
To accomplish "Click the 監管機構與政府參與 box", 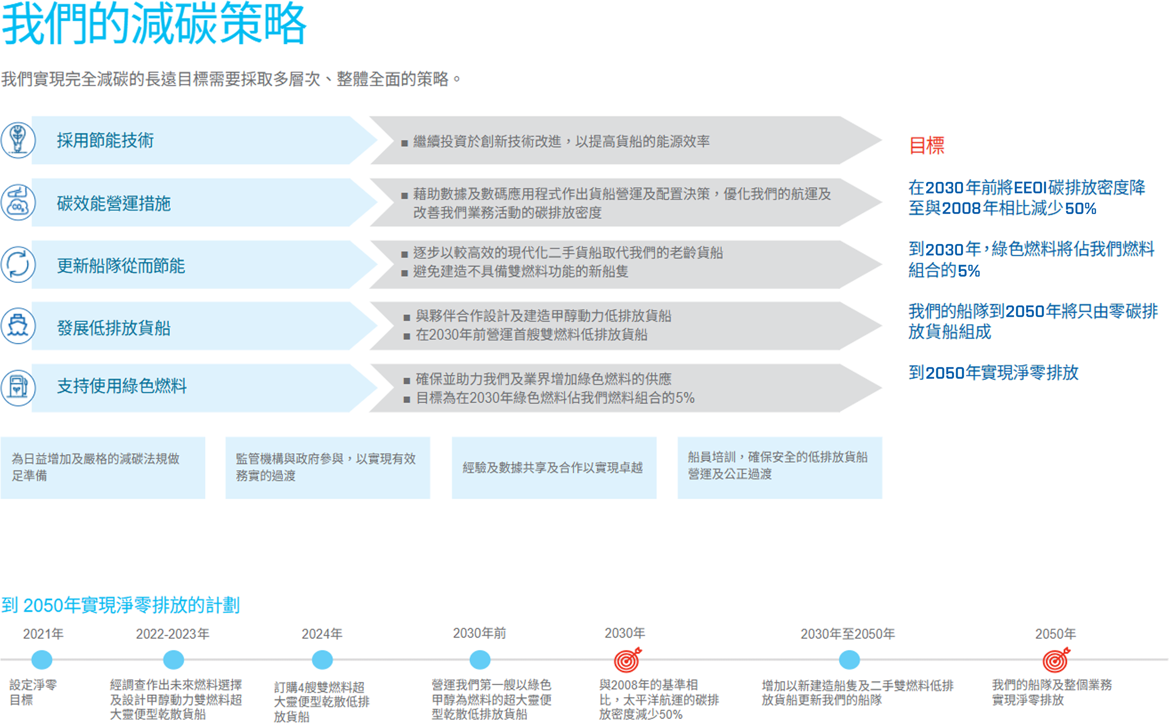I will pyautogui.click(x=328, y=467).
